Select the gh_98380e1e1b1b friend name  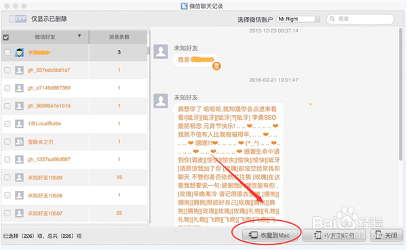coord(49,106)
